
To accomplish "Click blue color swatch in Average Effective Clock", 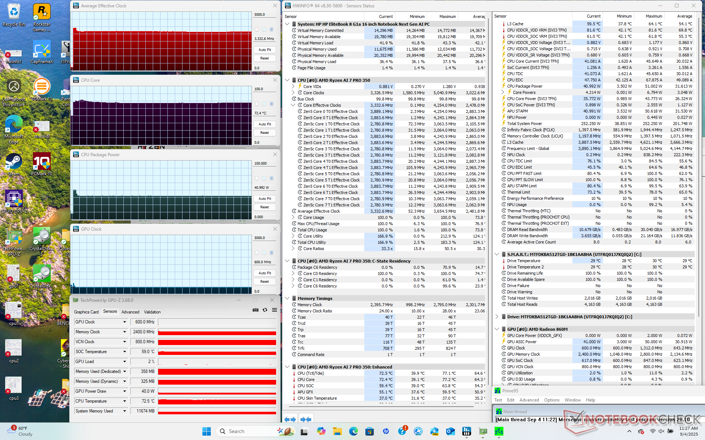I will (x=272, y=29).
